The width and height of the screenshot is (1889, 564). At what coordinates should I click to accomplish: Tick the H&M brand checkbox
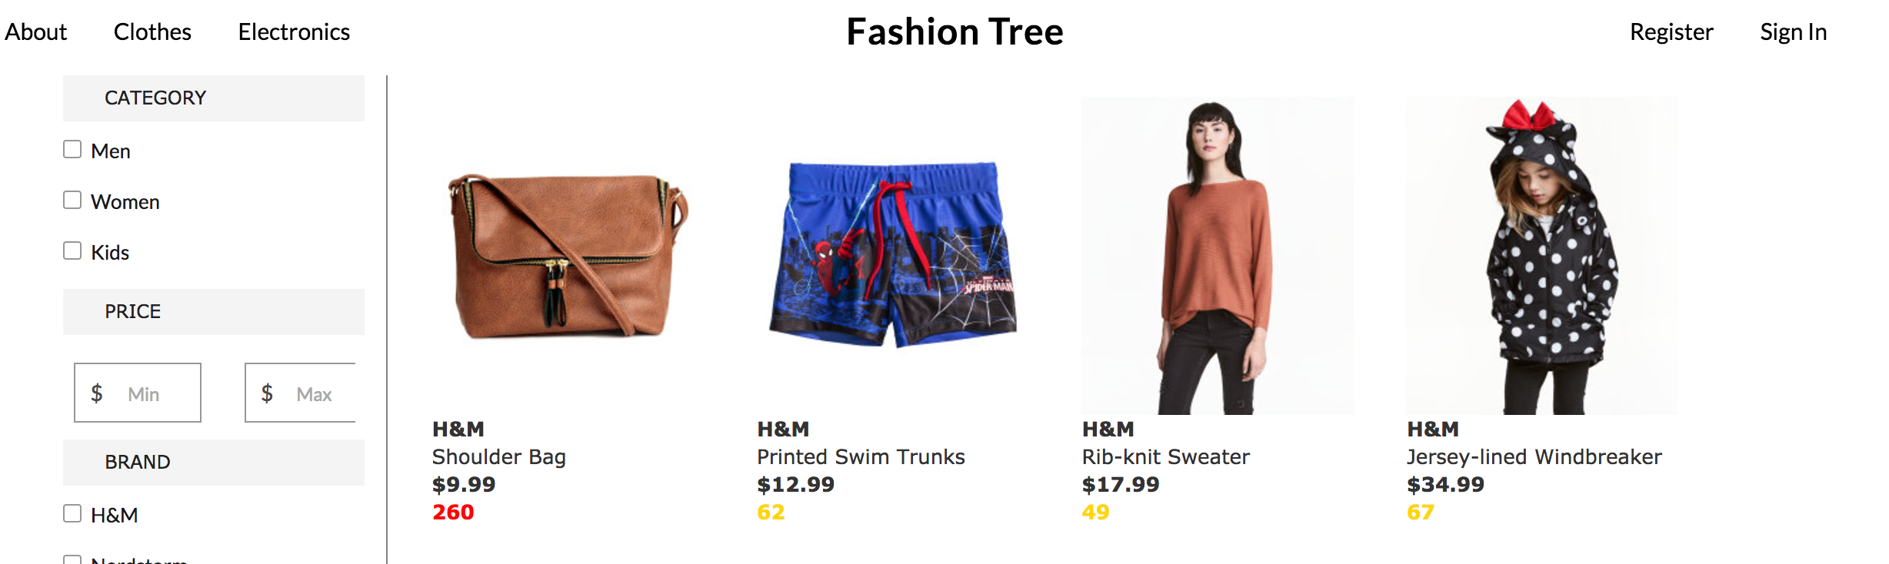72,513
